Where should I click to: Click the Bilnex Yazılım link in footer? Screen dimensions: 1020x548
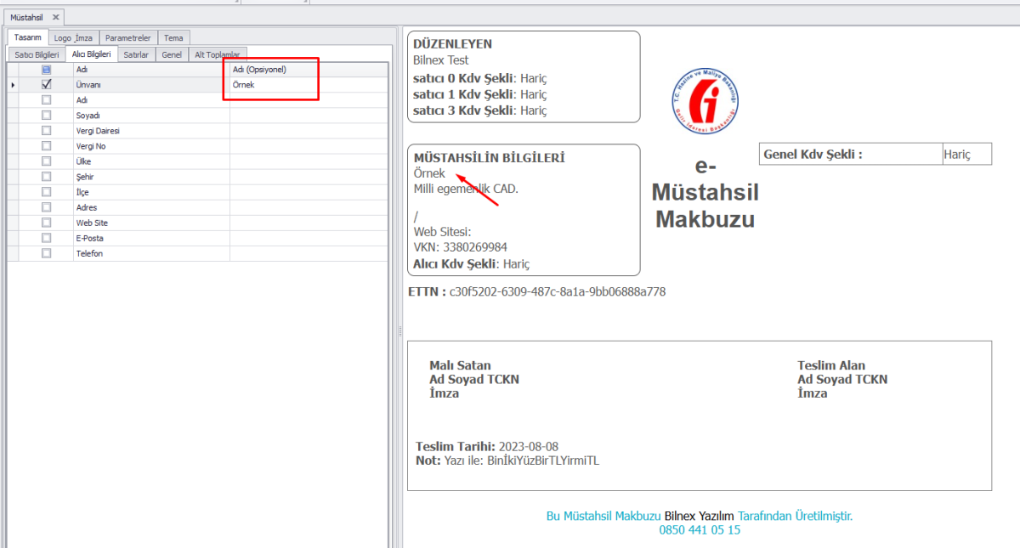(699, 516)
